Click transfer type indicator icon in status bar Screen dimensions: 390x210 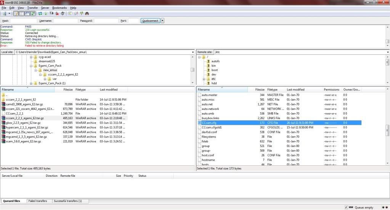pyautogui.click(x=351, y=207)
